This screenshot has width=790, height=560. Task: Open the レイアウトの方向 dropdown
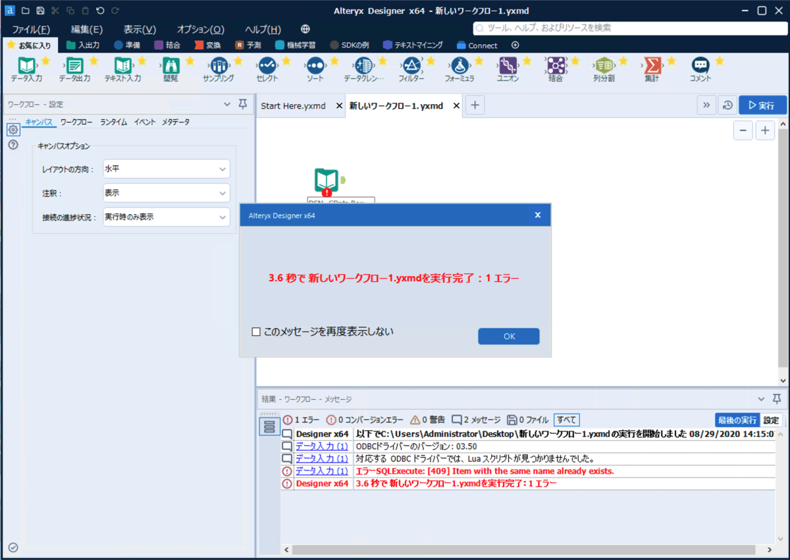[166, 169]
